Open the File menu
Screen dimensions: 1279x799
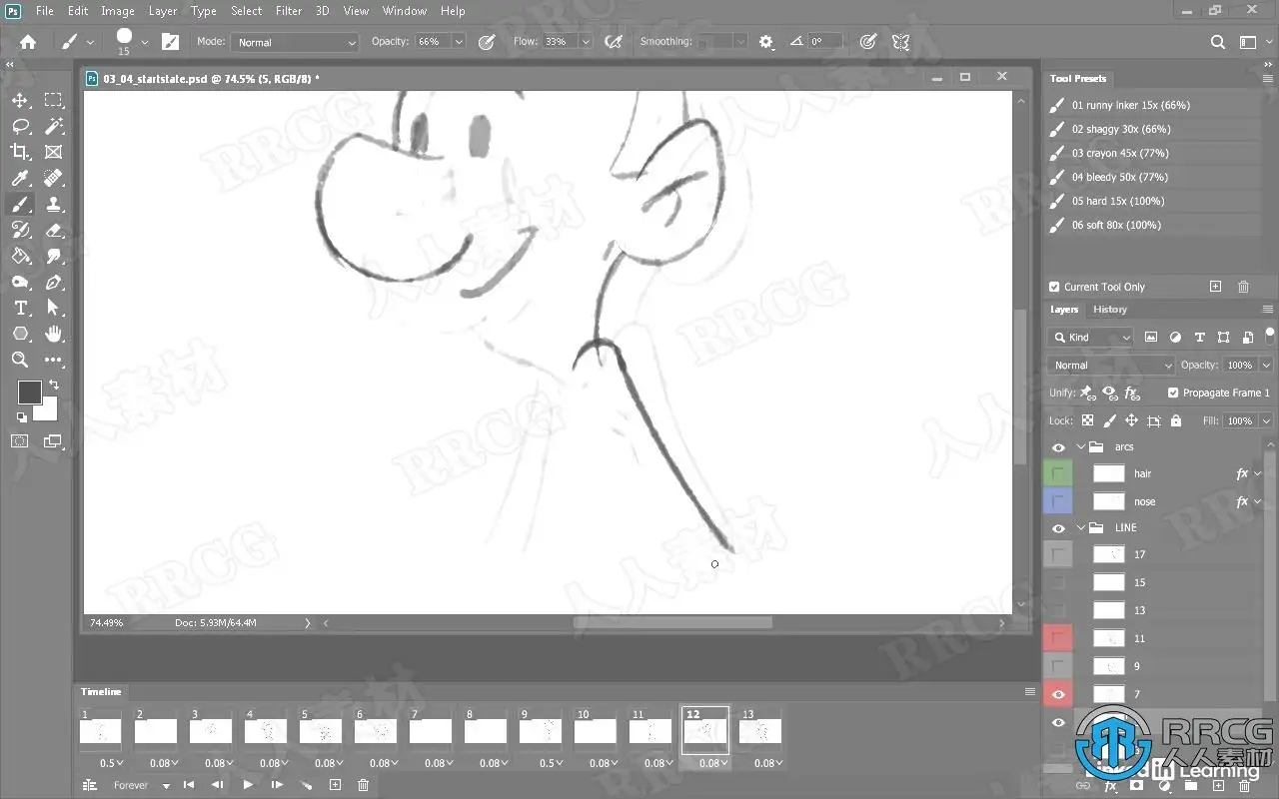pyautogui.click(x=45, y=11)
